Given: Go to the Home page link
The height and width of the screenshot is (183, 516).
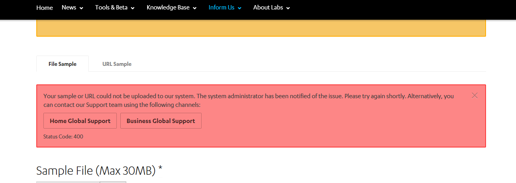Looking at the screenshot, I should 45,7.
